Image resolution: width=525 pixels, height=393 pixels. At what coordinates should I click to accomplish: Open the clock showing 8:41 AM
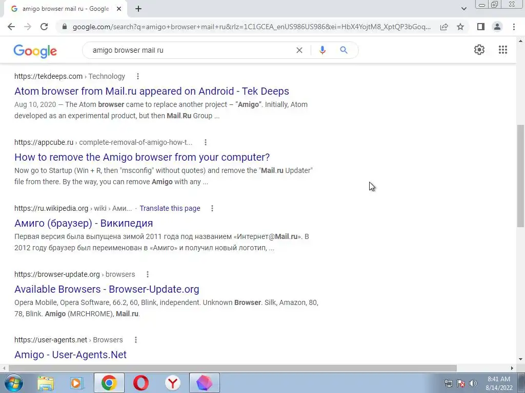[499, 383]
